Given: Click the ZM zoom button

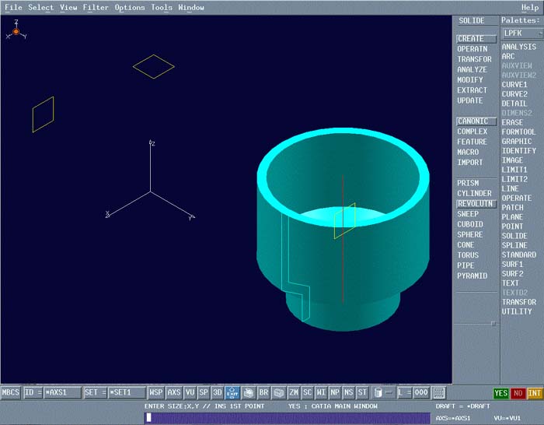Looking at the screenshot, I should point(294,393).
